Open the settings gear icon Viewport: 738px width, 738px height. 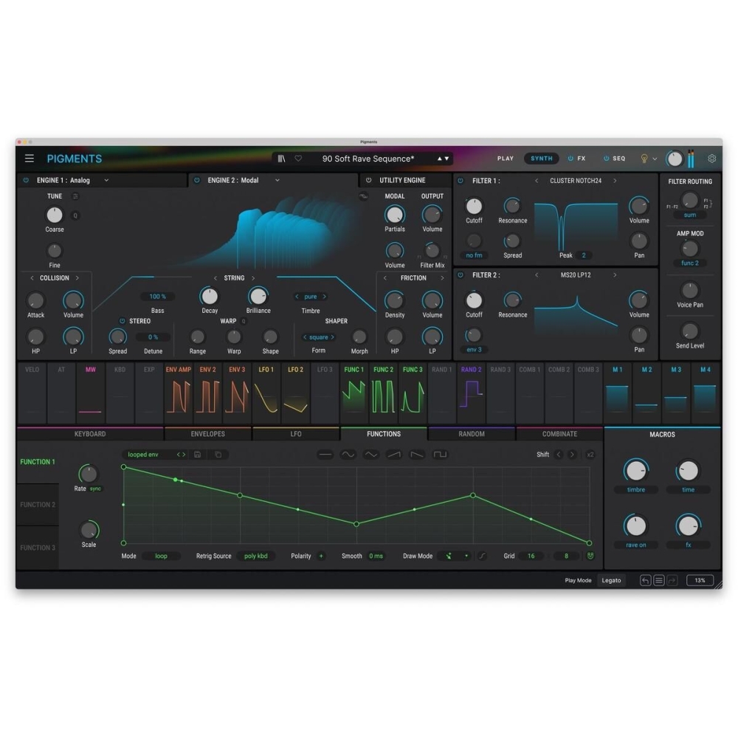point(711,159)
